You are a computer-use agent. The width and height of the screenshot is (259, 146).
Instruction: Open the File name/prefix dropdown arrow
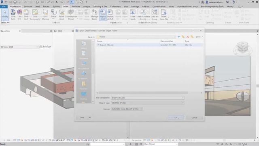click(183, 98)
